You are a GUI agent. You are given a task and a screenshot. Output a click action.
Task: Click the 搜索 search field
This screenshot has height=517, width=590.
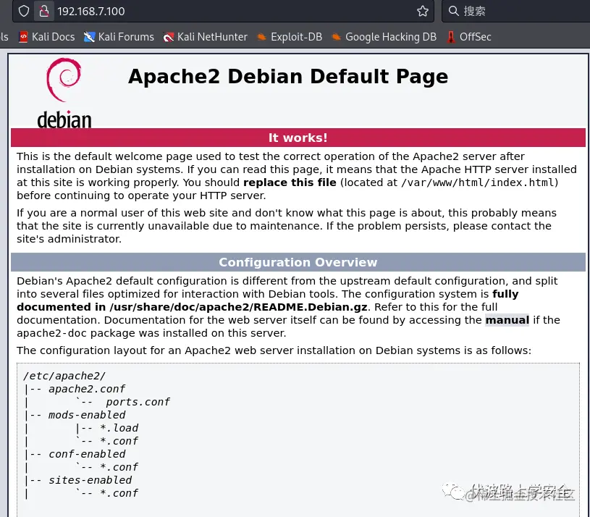tap(516, 11)
